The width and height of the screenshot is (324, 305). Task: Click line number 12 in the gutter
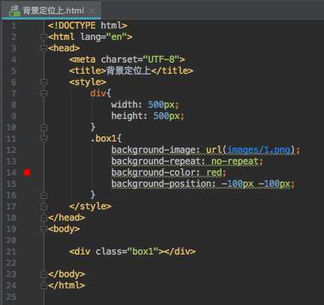(11, 150)
